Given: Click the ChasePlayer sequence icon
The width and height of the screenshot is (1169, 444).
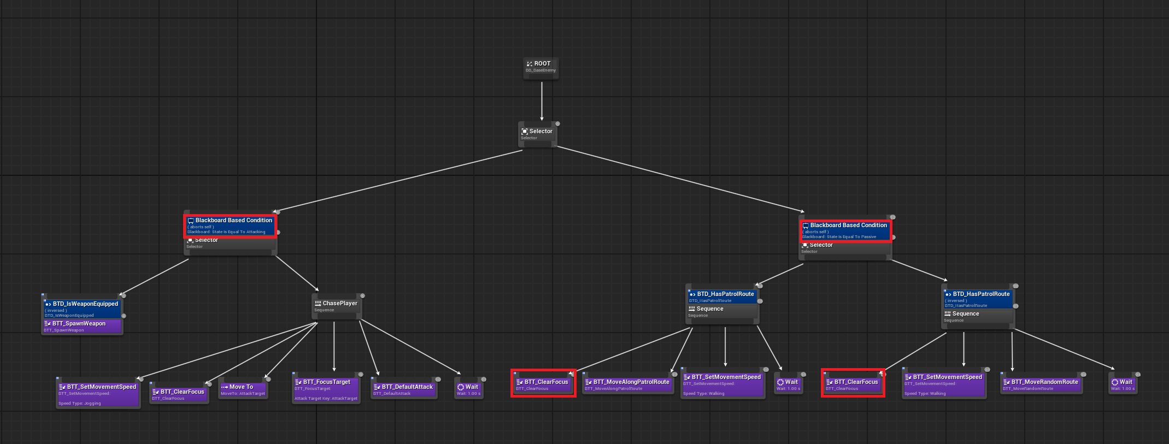Looking at the screenshot, I should (318, 304).
